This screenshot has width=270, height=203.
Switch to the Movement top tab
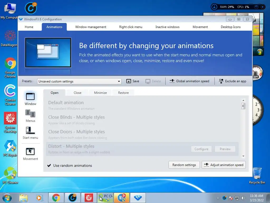[x=200, y=27]
